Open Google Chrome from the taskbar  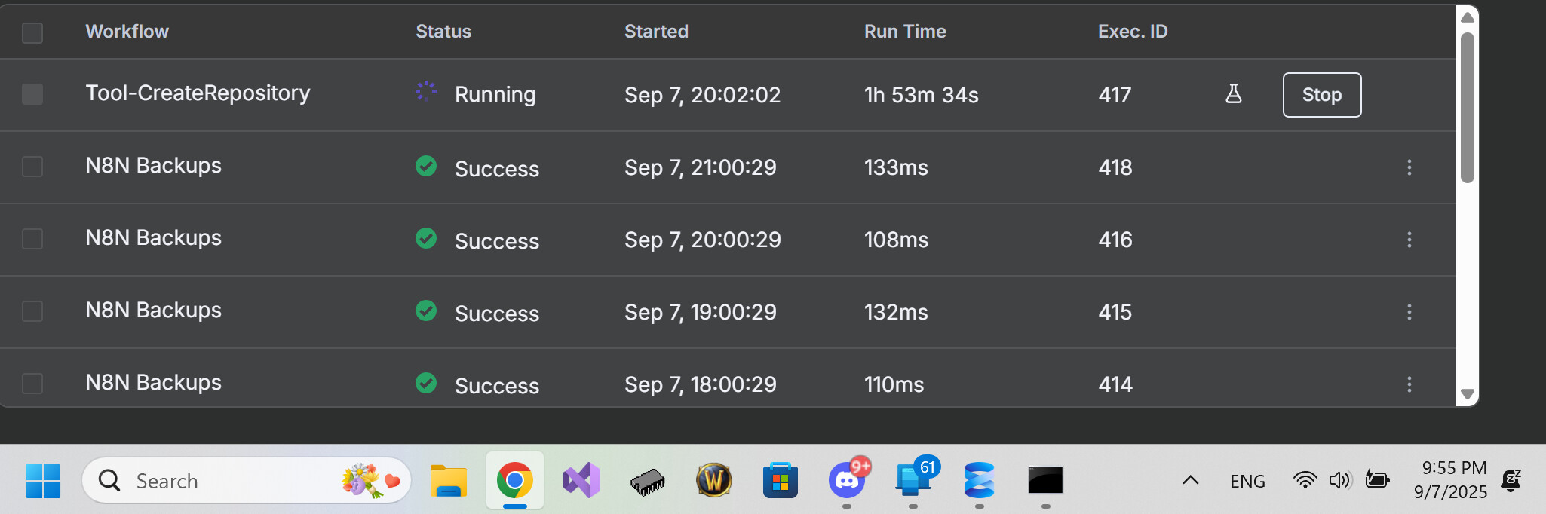click(x=515, y=480)
